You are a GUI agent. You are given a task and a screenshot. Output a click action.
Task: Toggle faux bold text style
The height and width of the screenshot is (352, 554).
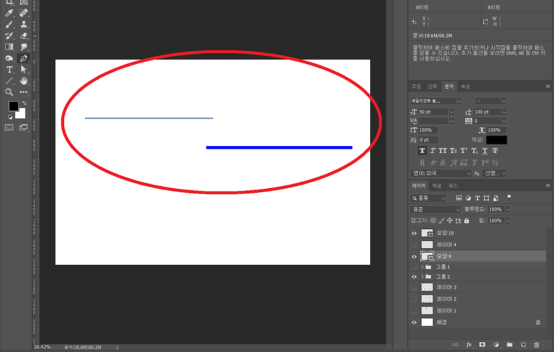(x=422, y=151)
